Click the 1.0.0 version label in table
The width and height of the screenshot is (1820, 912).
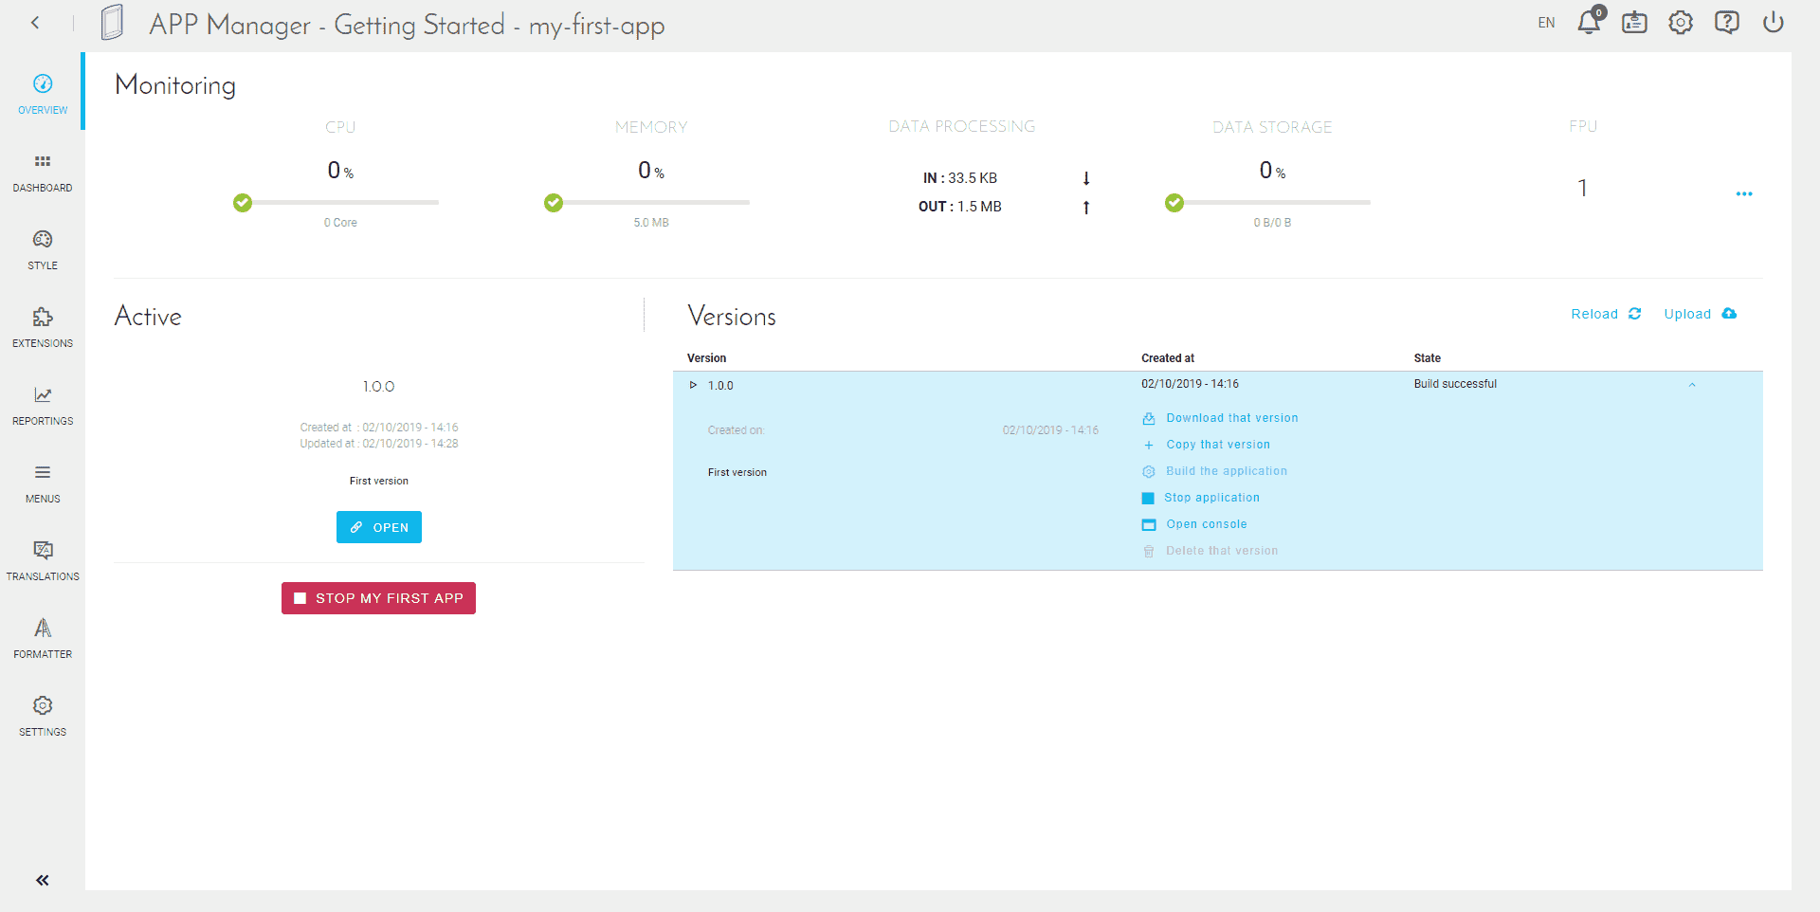[720, 386]
